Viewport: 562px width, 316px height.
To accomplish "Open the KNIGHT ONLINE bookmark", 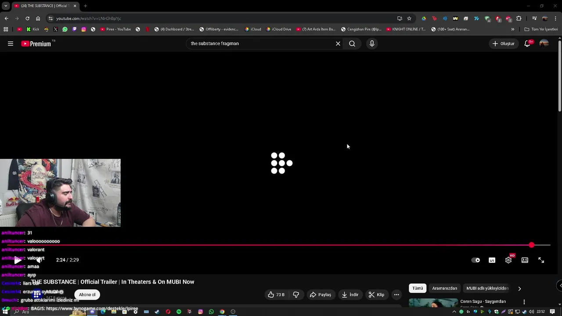I will pyautogui.click(x=406, y=29).
